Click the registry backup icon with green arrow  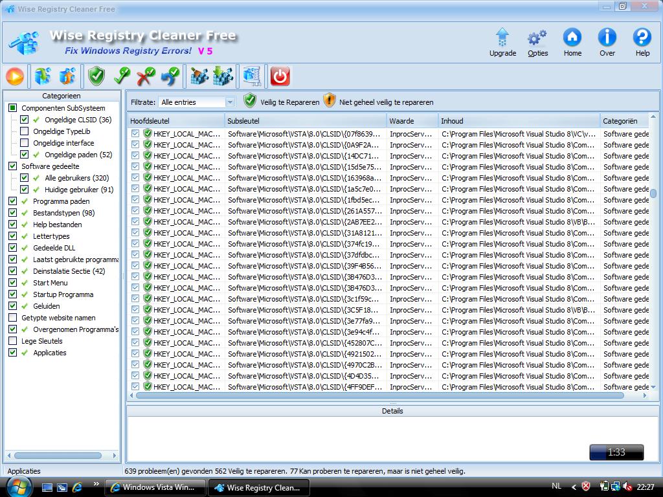coord(42,76)
